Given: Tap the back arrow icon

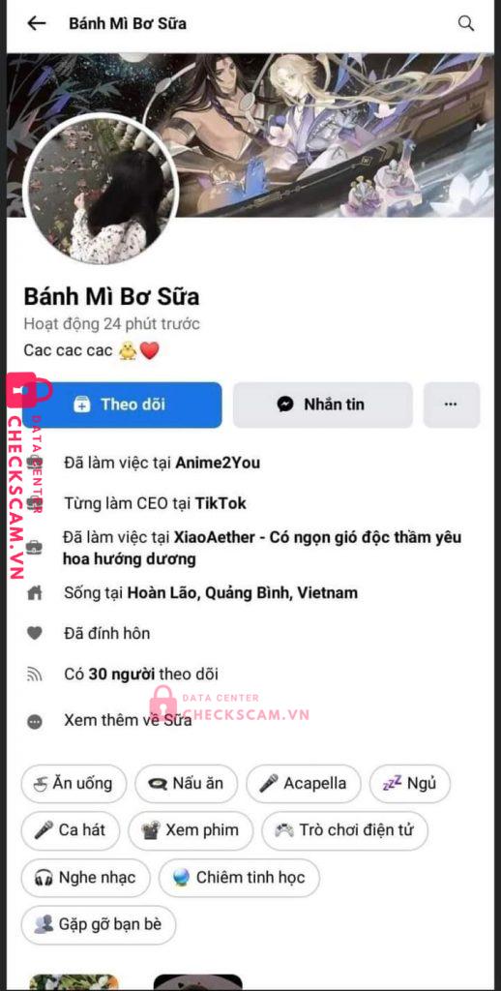Looking at the screenshot, I should [x=37, y=23].
